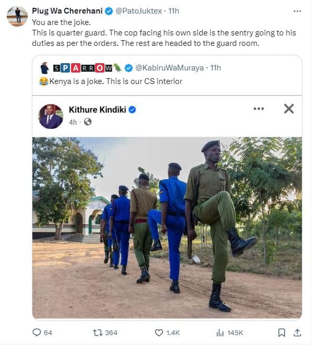Reply to the tweet with 64 replies
This screenshot has height=345, width=316.
pyautogui.click(x=37, y=332)
